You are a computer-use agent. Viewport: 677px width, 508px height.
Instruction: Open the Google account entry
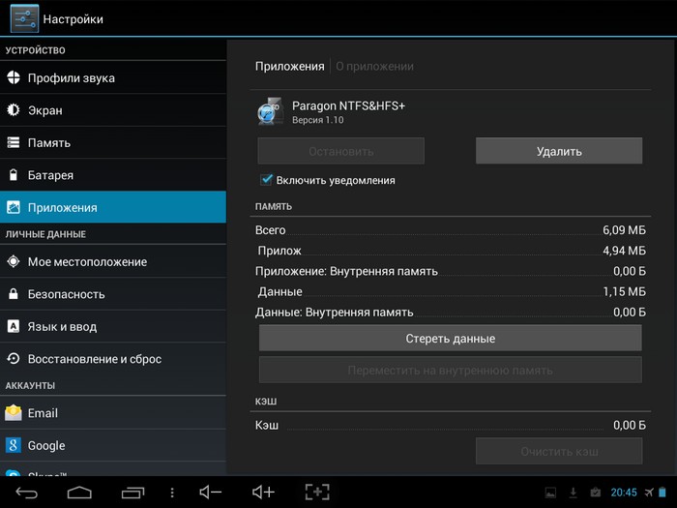[x=113, y=445]
